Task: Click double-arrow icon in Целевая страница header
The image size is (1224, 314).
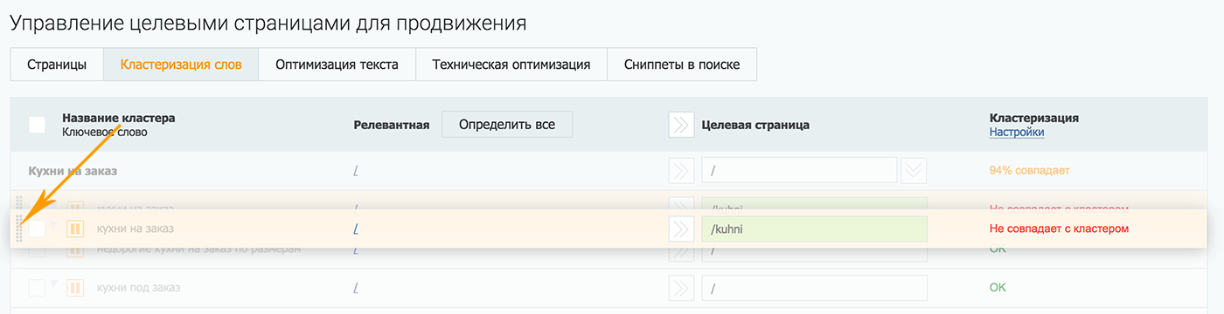Action: [x=681, y=125]
